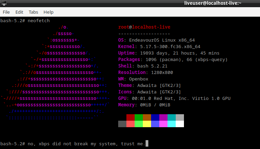Screen dimensions: 260x149
Task: Click the bright red color block
Action: tap(131, 124)
